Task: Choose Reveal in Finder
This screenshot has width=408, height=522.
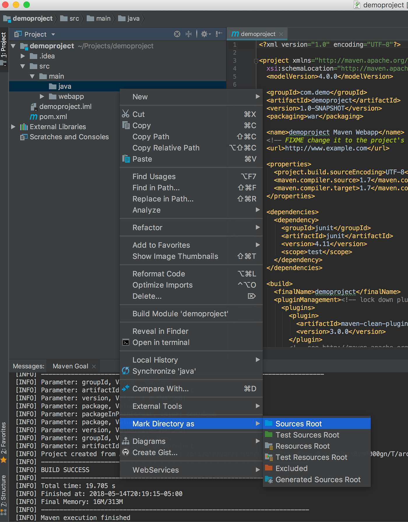Action: point(191,331)
